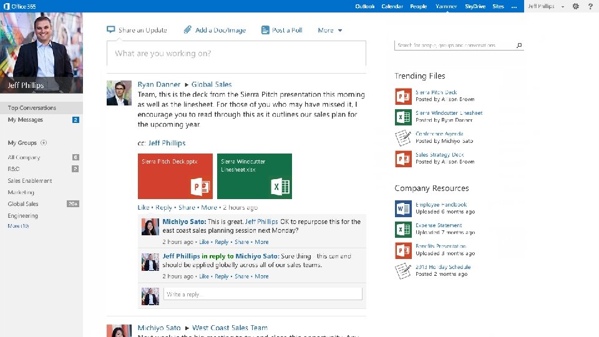Open Outlook from the top navigation
Viewport: 599px width, 337px height.
(365, 6)
